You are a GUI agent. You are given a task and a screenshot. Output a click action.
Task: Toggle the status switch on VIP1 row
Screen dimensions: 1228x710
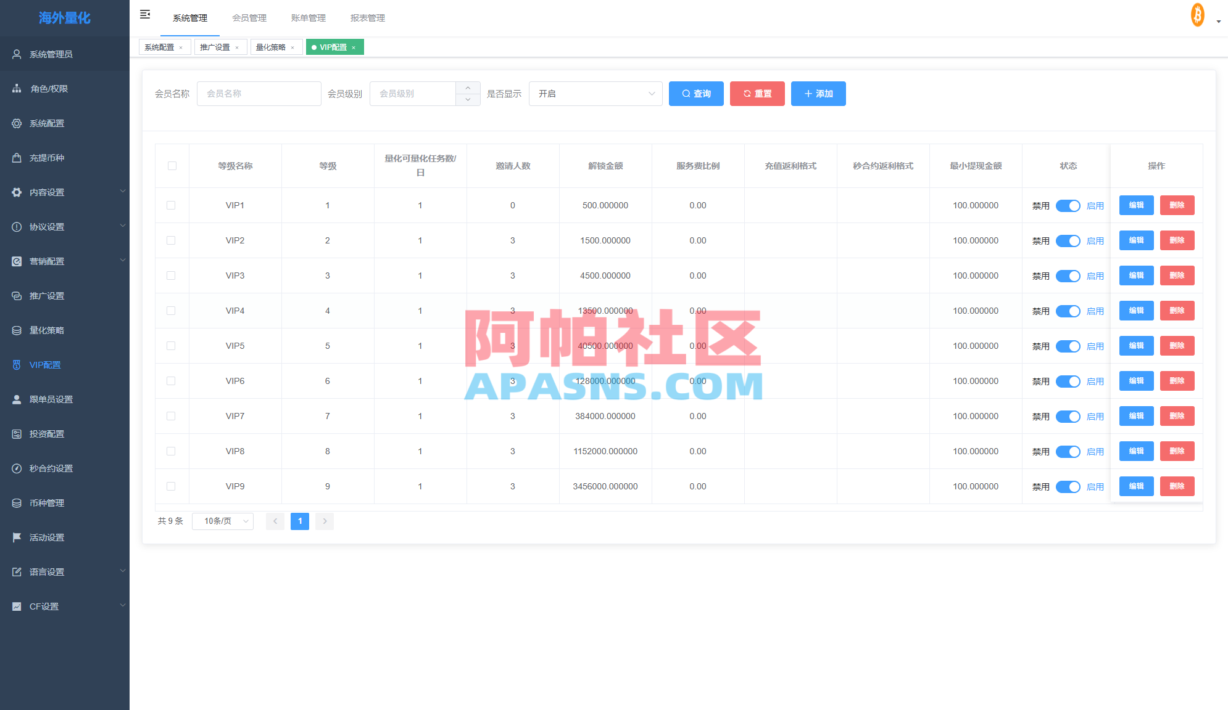[x=1068, y=206]
